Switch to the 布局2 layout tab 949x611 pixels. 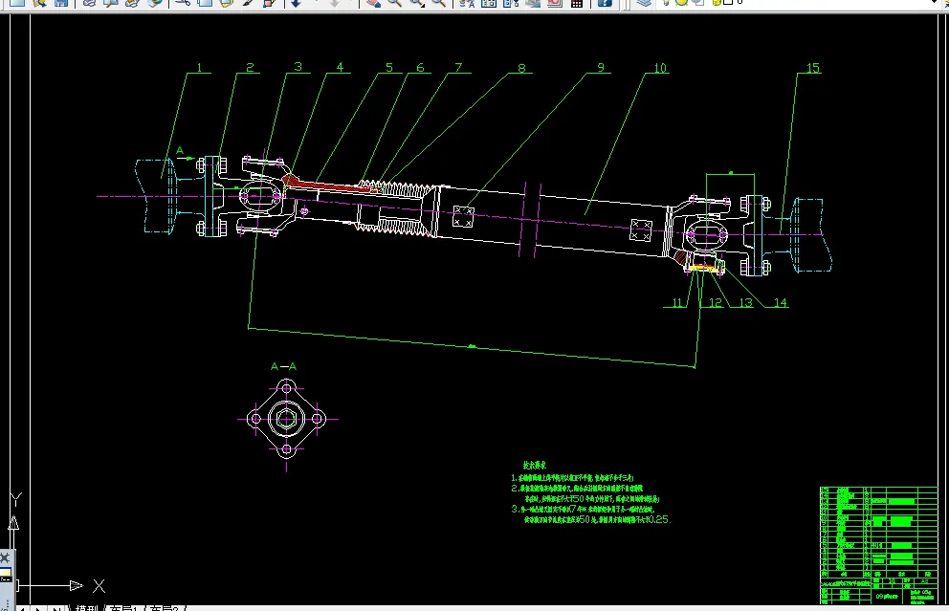pos(164,607)
